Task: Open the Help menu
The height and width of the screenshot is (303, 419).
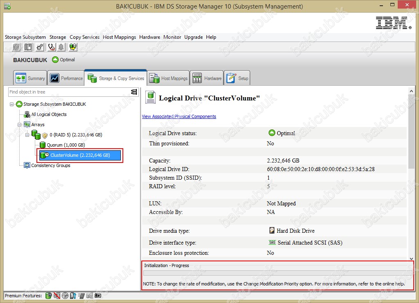Action: click(211, 37)
